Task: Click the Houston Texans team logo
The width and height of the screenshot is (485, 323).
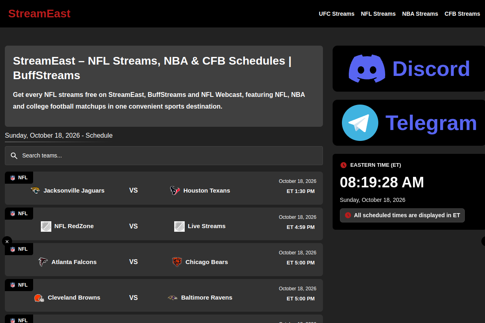Action: point(175,191)
